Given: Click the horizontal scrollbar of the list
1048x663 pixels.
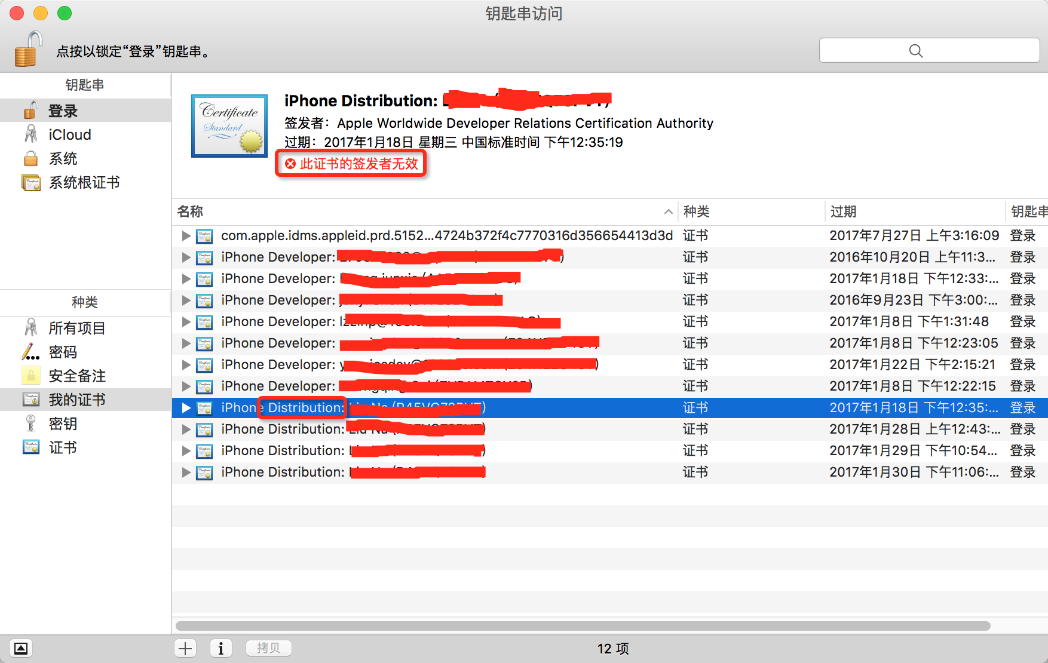Looking at the screenshot, I should point(583,626).
